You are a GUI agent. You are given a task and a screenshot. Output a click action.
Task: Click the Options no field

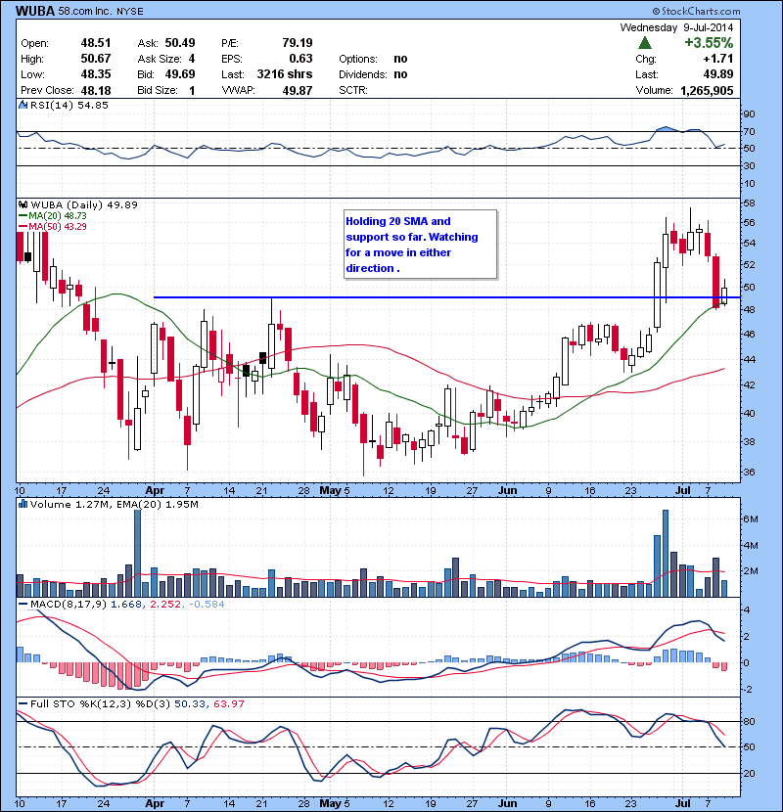click(373, 59)
